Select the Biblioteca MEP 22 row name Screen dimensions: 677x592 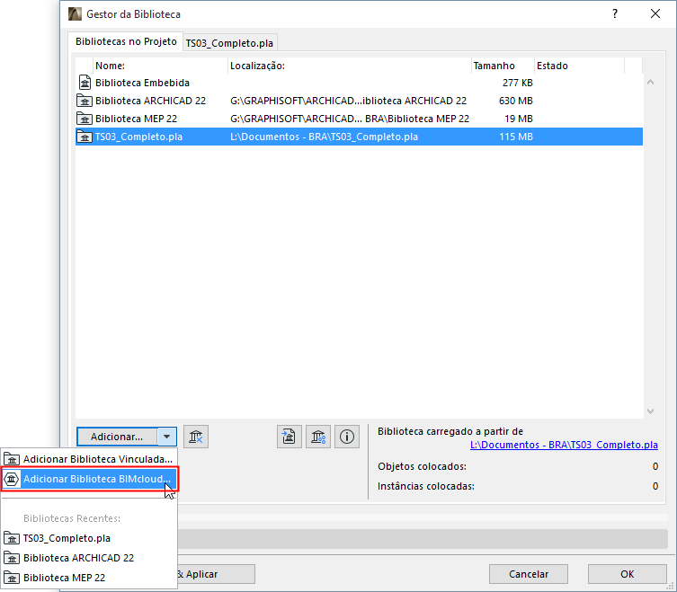point(136,119)
